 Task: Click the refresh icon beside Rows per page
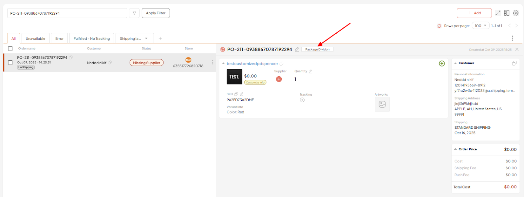(x=439, y=26)
